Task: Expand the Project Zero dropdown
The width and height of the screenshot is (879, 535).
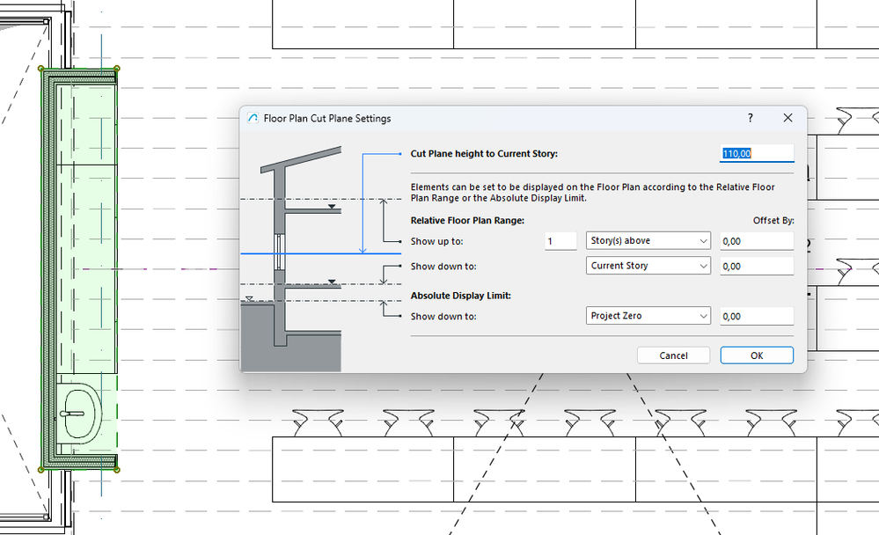Action: click(x=648, y=316)
